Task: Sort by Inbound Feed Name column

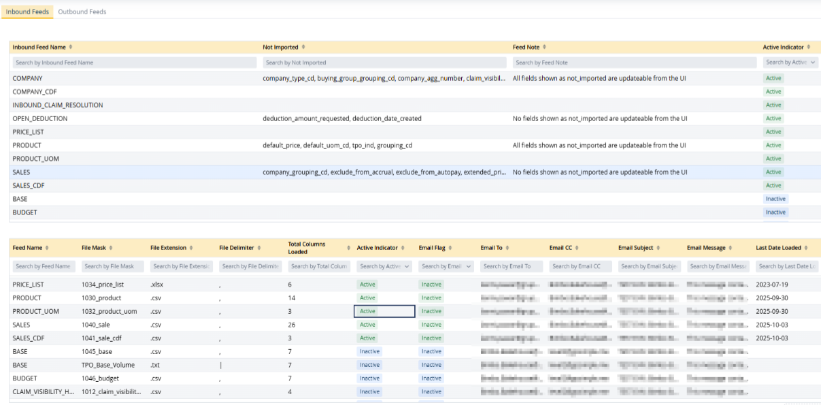Action: tap(71, 47)
